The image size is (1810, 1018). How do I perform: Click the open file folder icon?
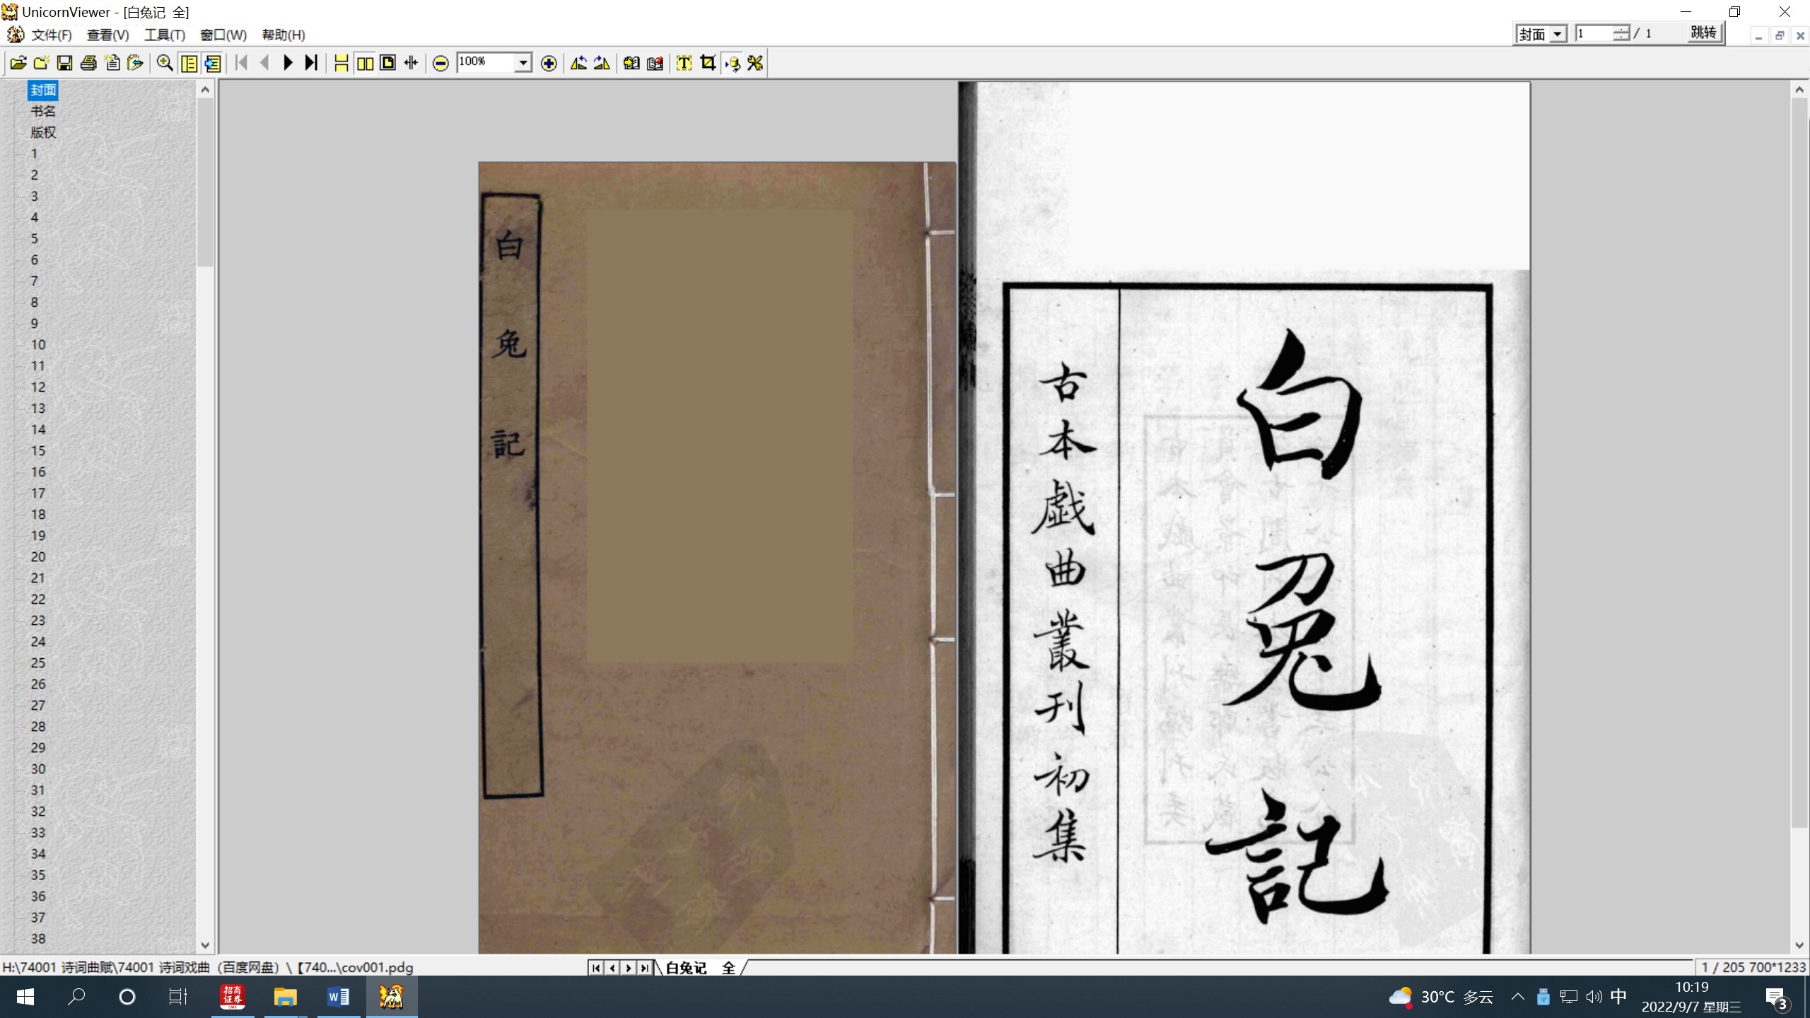[18, 63]
